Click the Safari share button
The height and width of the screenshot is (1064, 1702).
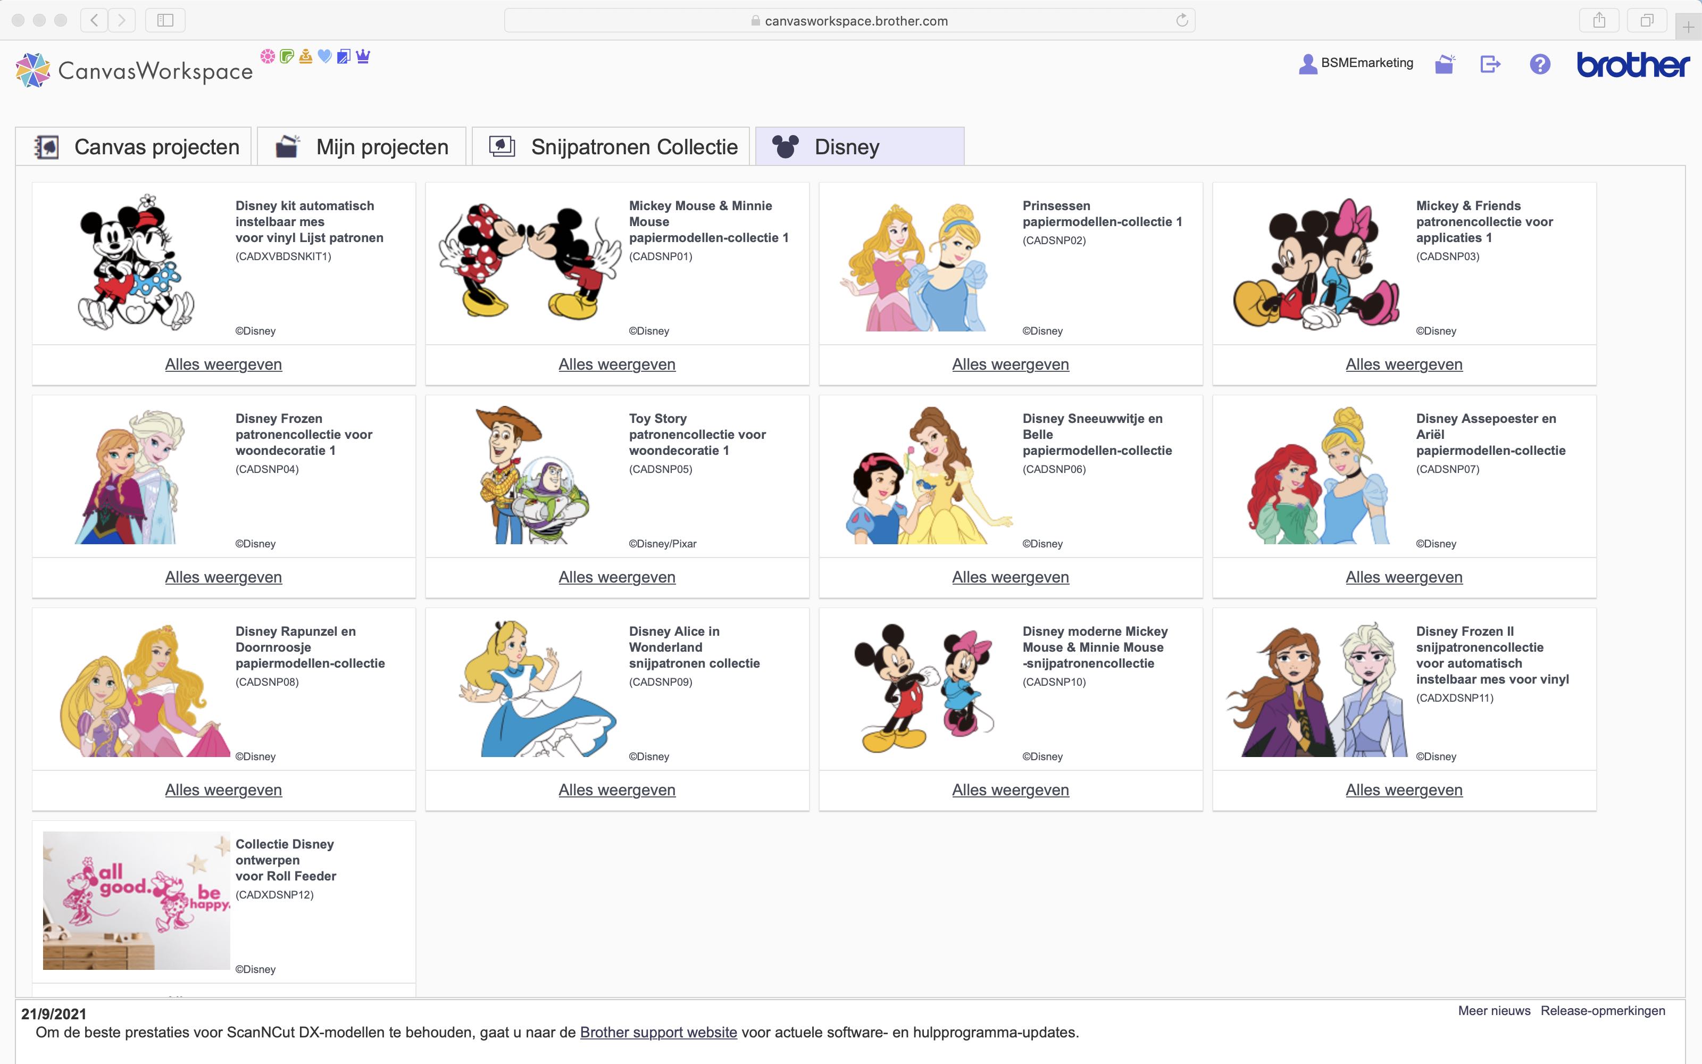coord(1599,20)
